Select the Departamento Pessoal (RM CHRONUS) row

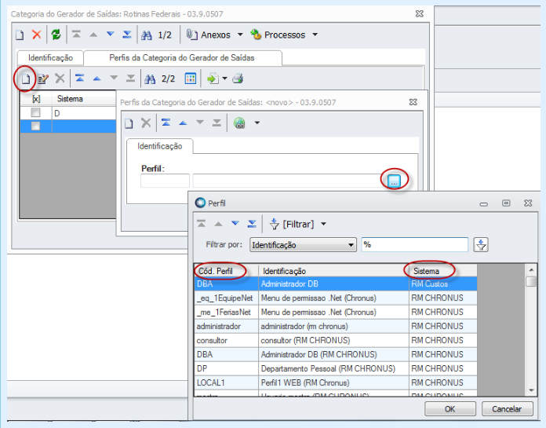[336, 369]
